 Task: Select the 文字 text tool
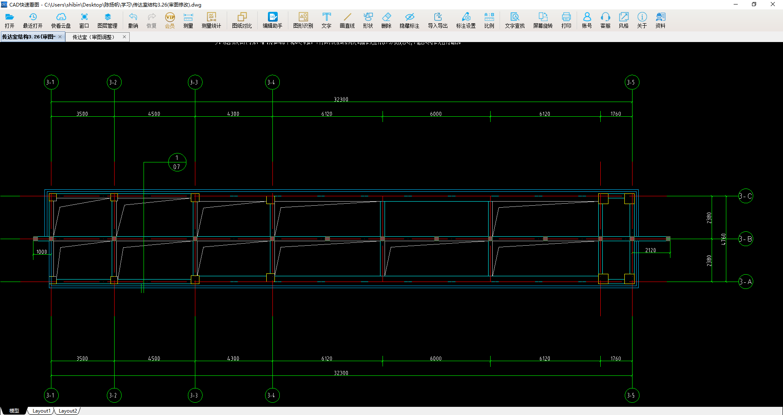coord(326,20)
